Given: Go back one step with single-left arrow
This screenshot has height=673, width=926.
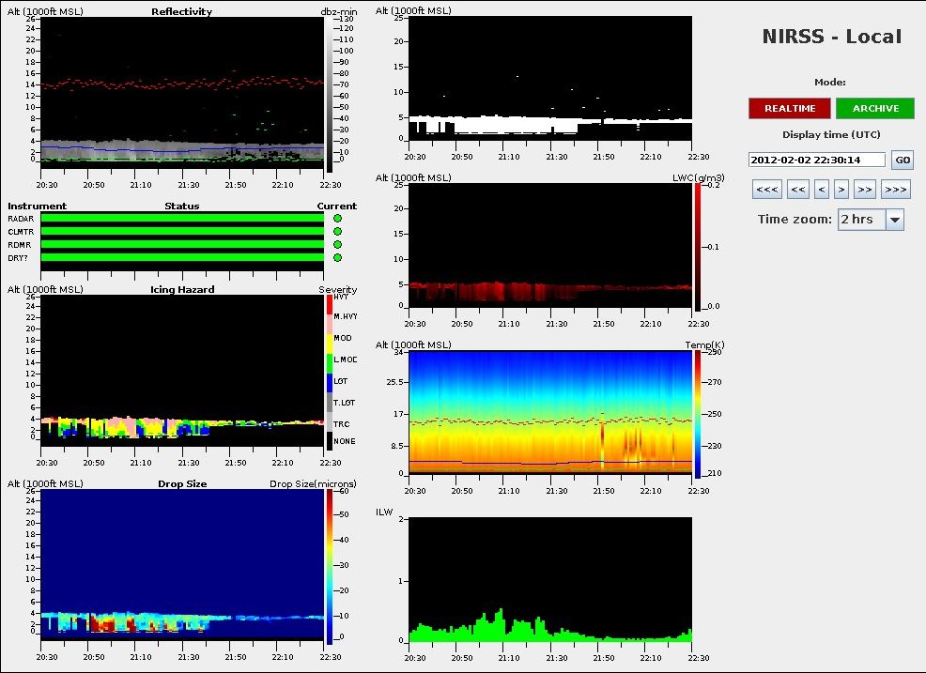Looking at the screenshot, I should point(823,190).
